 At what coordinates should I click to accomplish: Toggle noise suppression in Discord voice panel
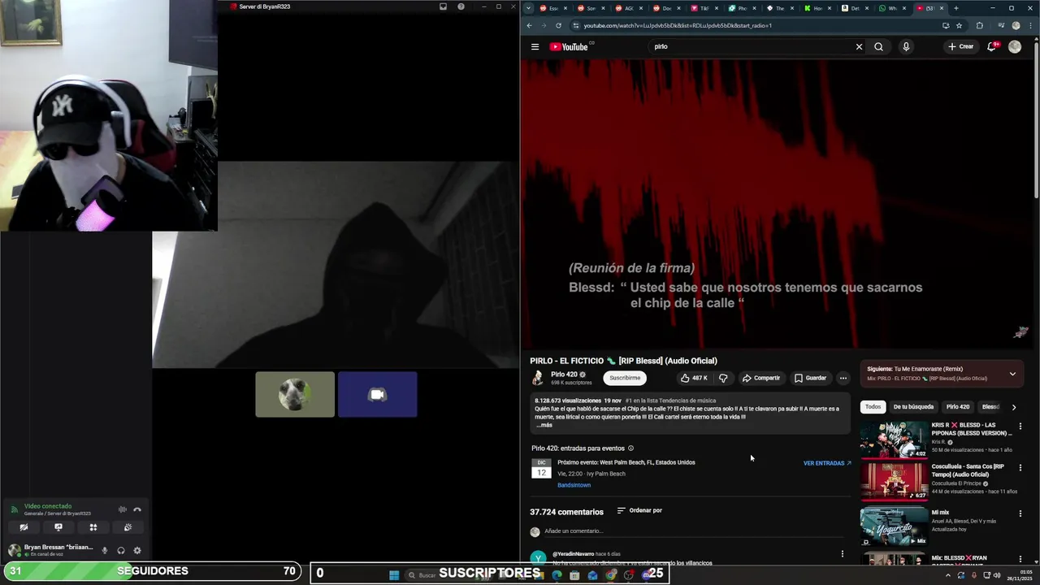[123, 509]
